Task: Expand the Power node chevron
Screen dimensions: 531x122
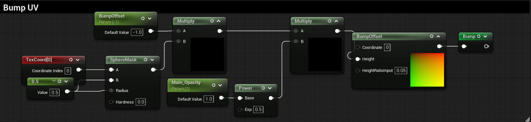Action: tap(270, 88)
